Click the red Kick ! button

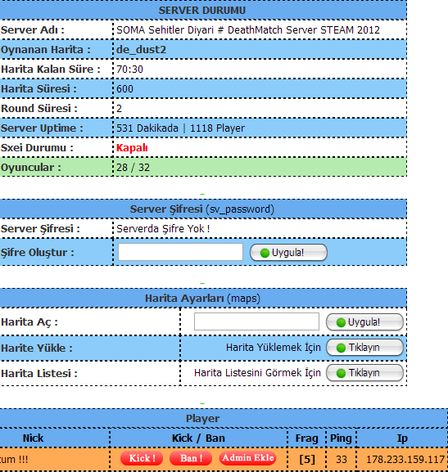coord(142,458)
